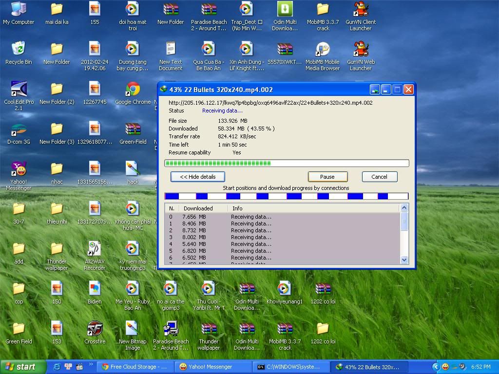Click connection list scroll down arrow
Screen dimensions: 499x374
pos(404,260)
